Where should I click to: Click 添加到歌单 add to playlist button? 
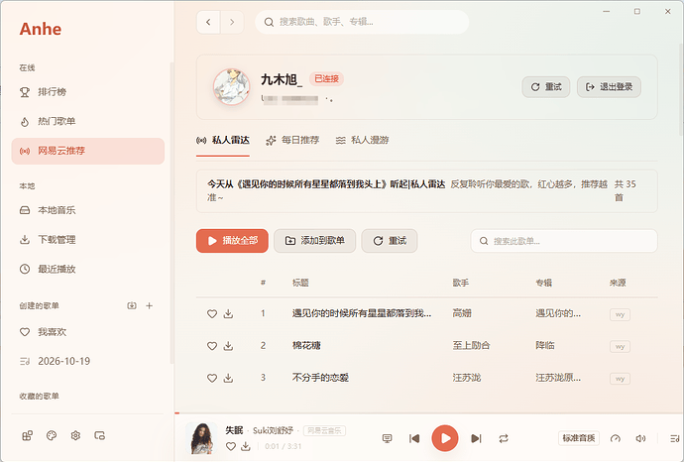click(315, 241)
